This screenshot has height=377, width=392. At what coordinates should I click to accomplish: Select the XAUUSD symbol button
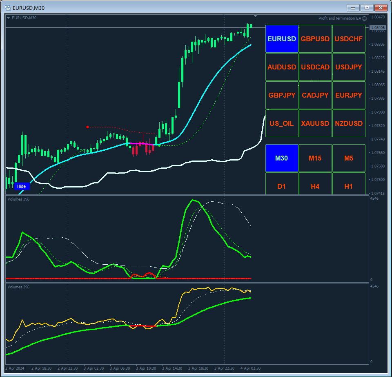click(x=315, y=123)
